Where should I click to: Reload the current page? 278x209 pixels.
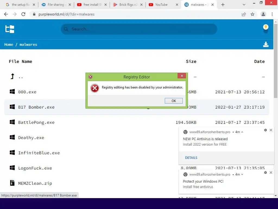[x=23, y=14]
